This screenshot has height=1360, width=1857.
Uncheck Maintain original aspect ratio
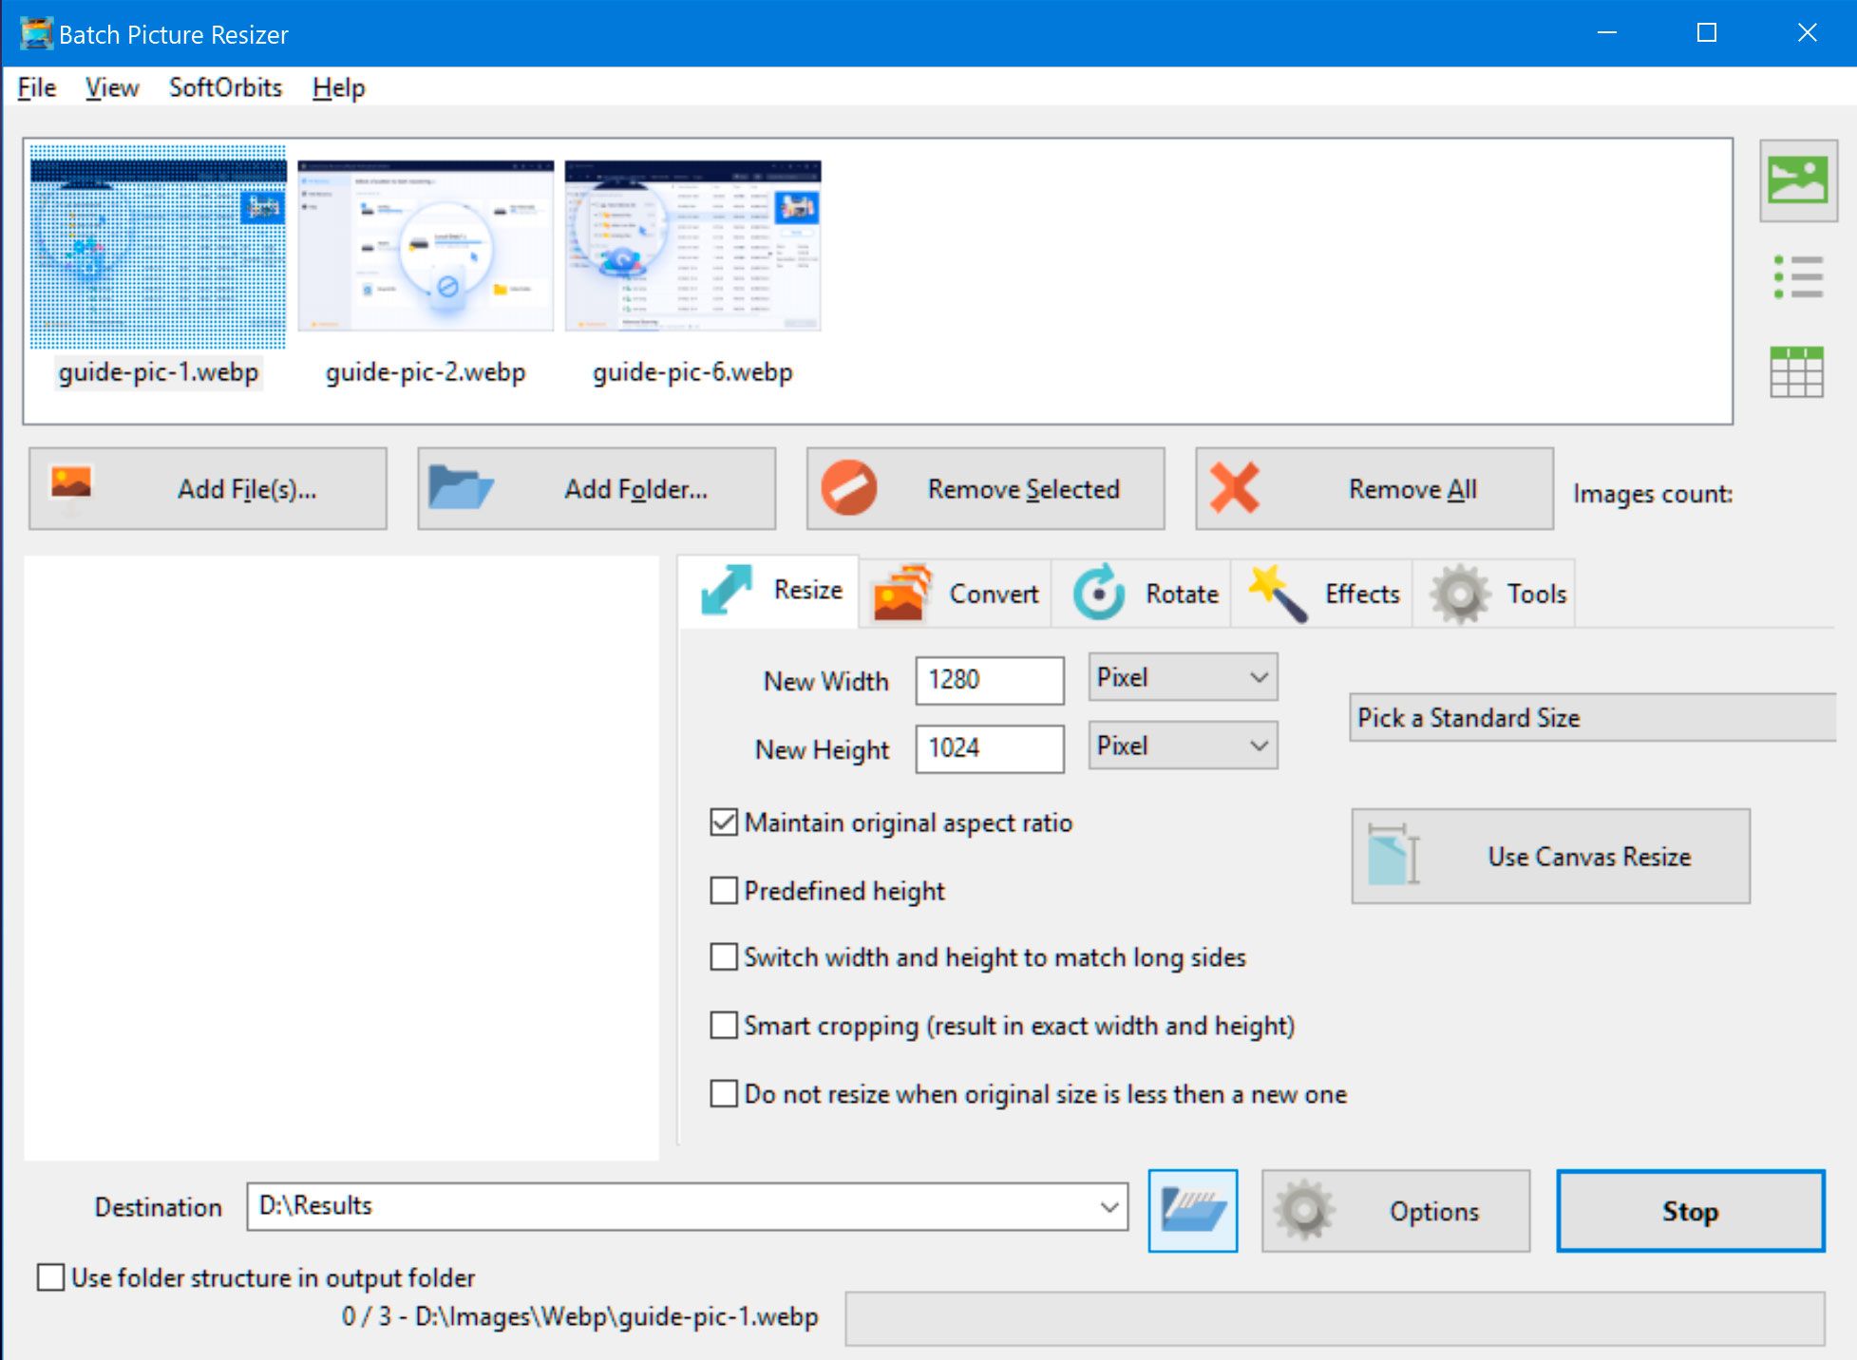tap(724, 822)
